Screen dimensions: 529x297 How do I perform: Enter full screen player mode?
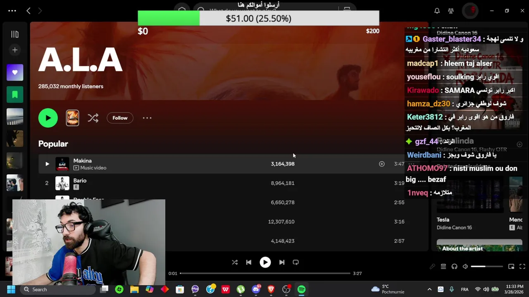[x=522, y=266]
